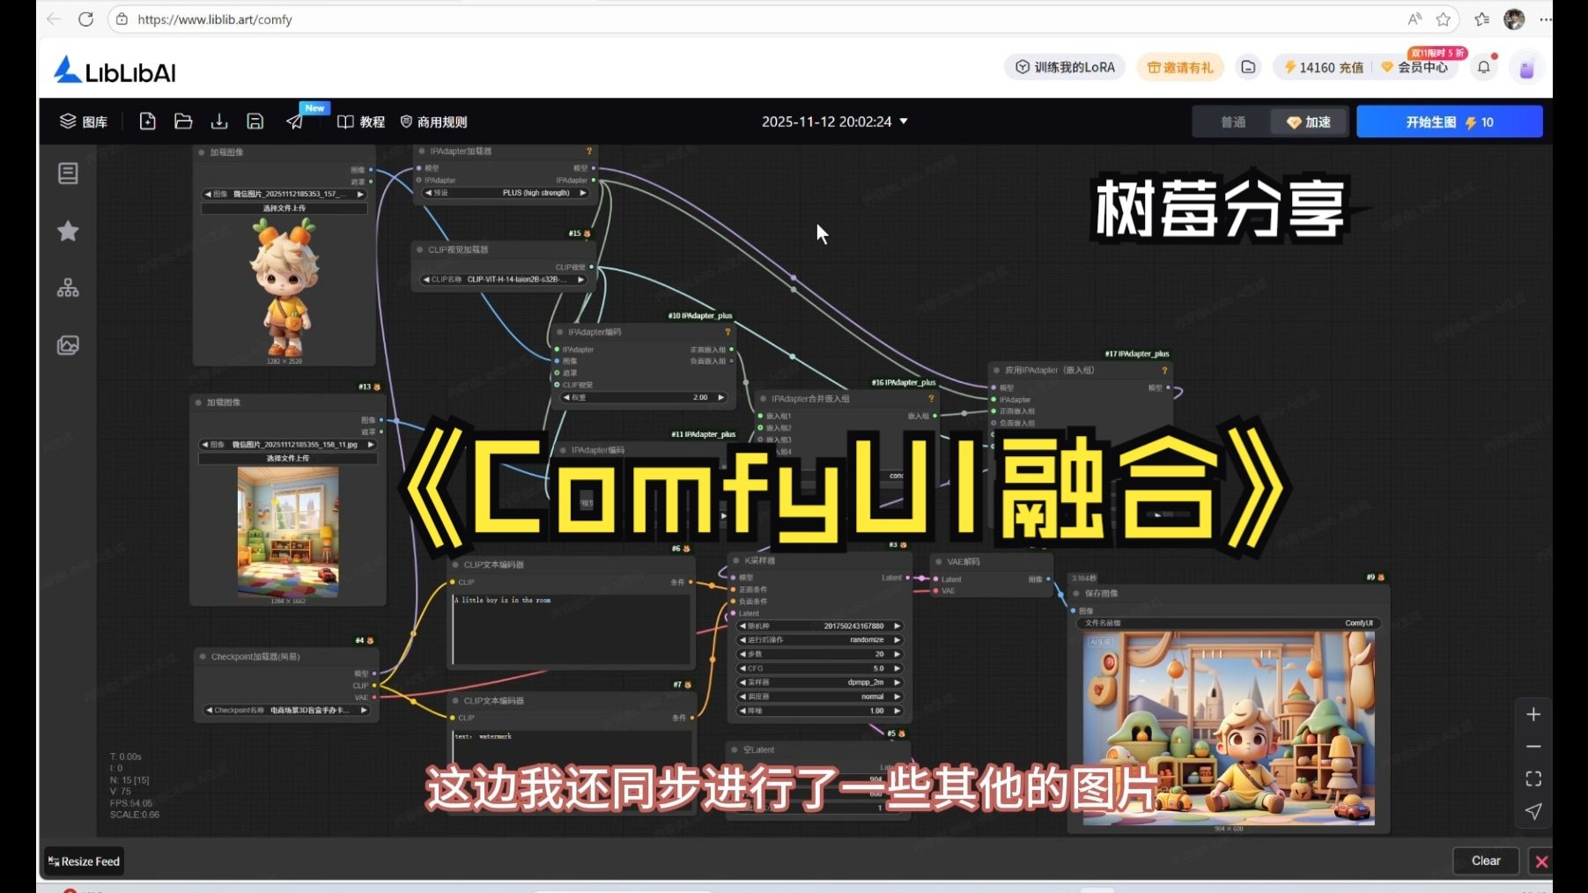The image size is (1588, 893).
Task: Open the sidebar node tree icon
Action: [x=68, y=288]
